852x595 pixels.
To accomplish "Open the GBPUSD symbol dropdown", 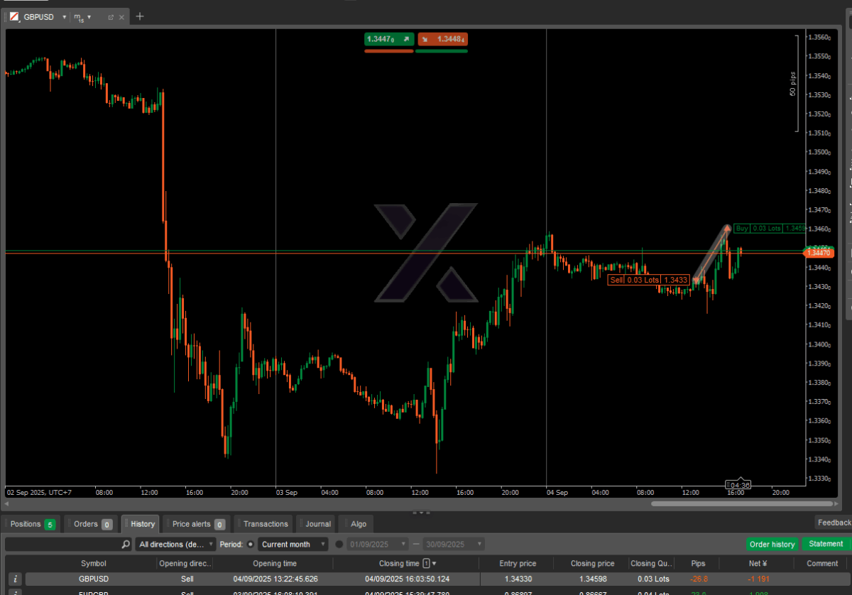I will 64,16.
